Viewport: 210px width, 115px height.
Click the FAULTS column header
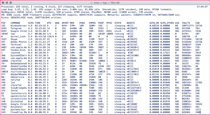click(x=186, y=23)
